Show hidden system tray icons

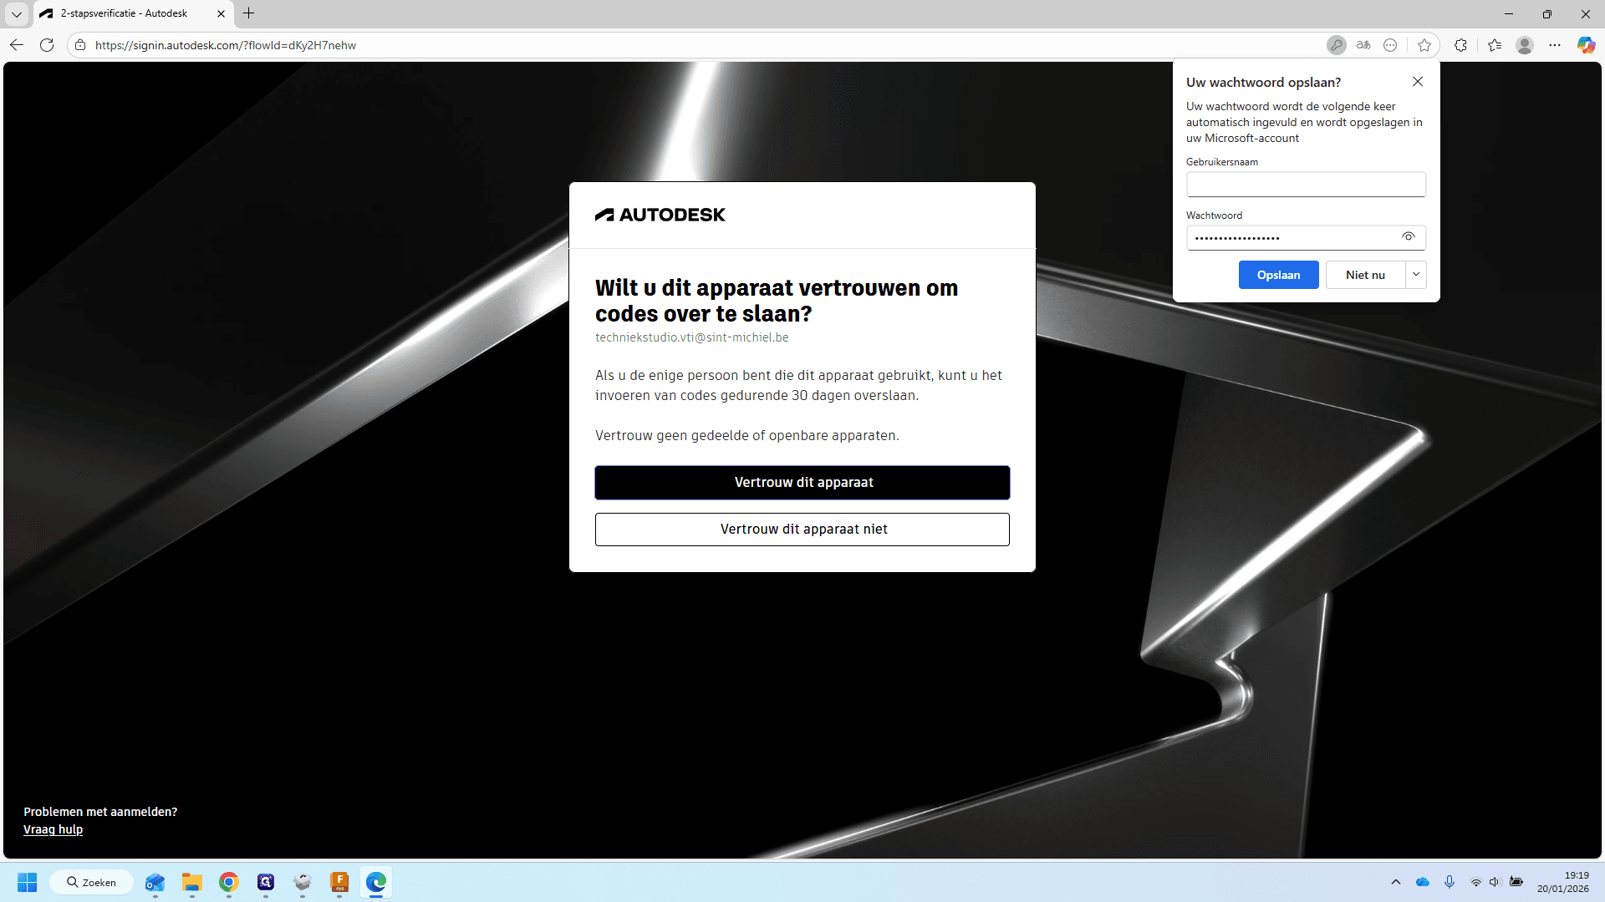pyautogui.click(x=1396, y=882)
